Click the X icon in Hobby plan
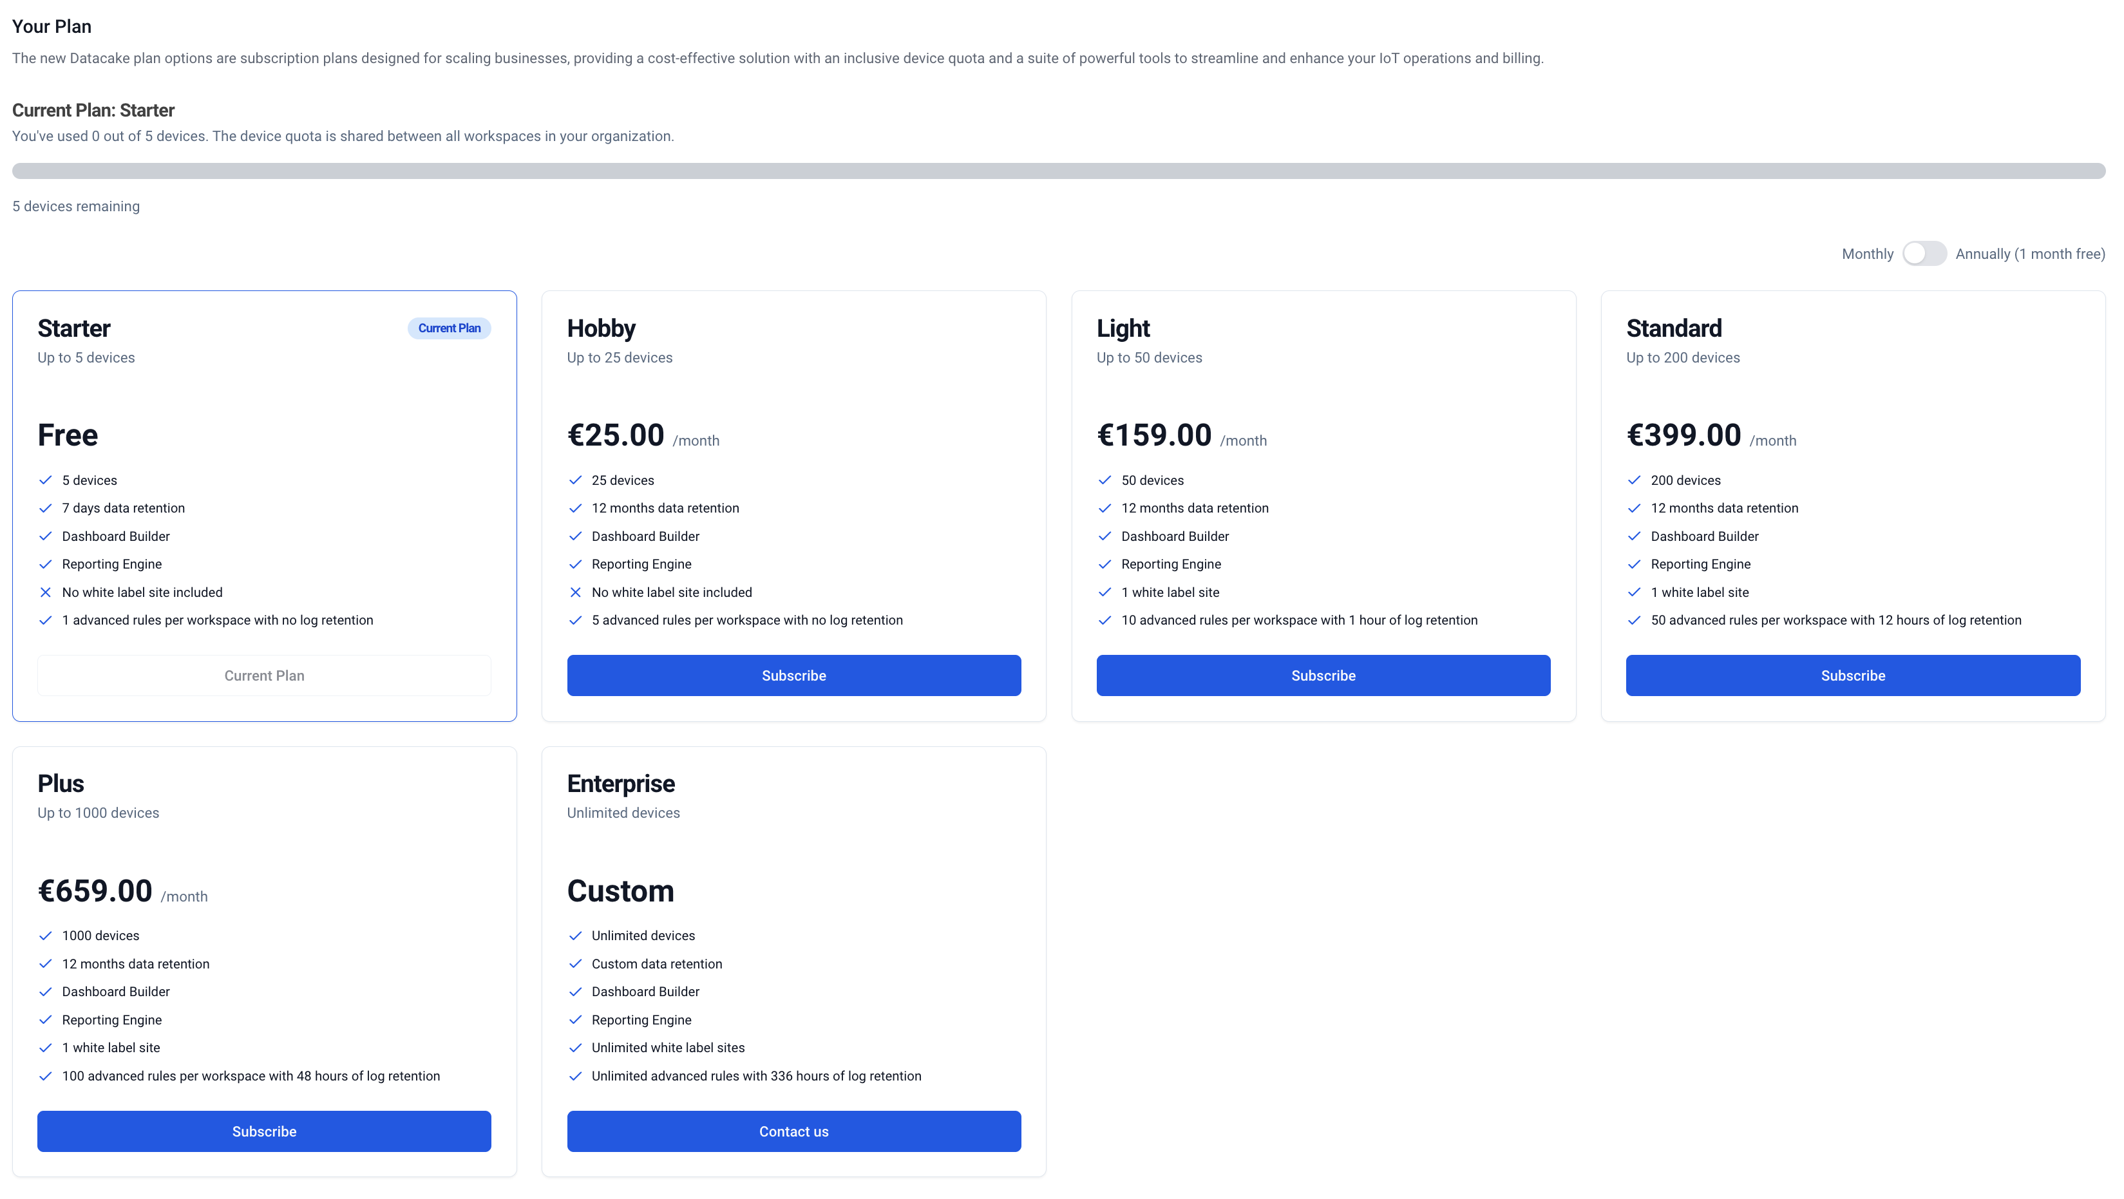The height and width of the screenshot is (1199, 2124). tap(574, 592)
